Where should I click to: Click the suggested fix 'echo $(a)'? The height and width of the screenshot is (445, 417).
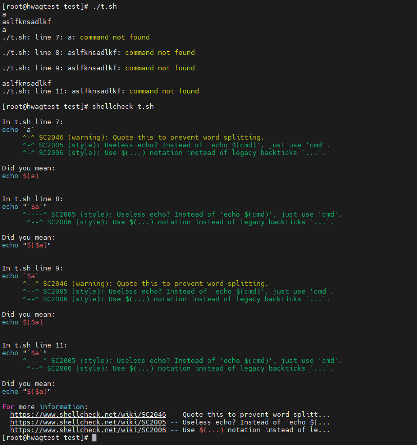tap(21, 176)
